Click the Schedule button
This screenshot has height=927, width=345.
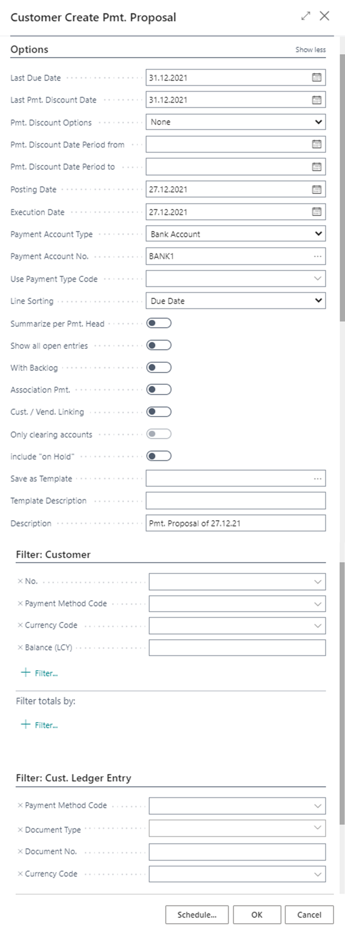[x=197, y=914]
